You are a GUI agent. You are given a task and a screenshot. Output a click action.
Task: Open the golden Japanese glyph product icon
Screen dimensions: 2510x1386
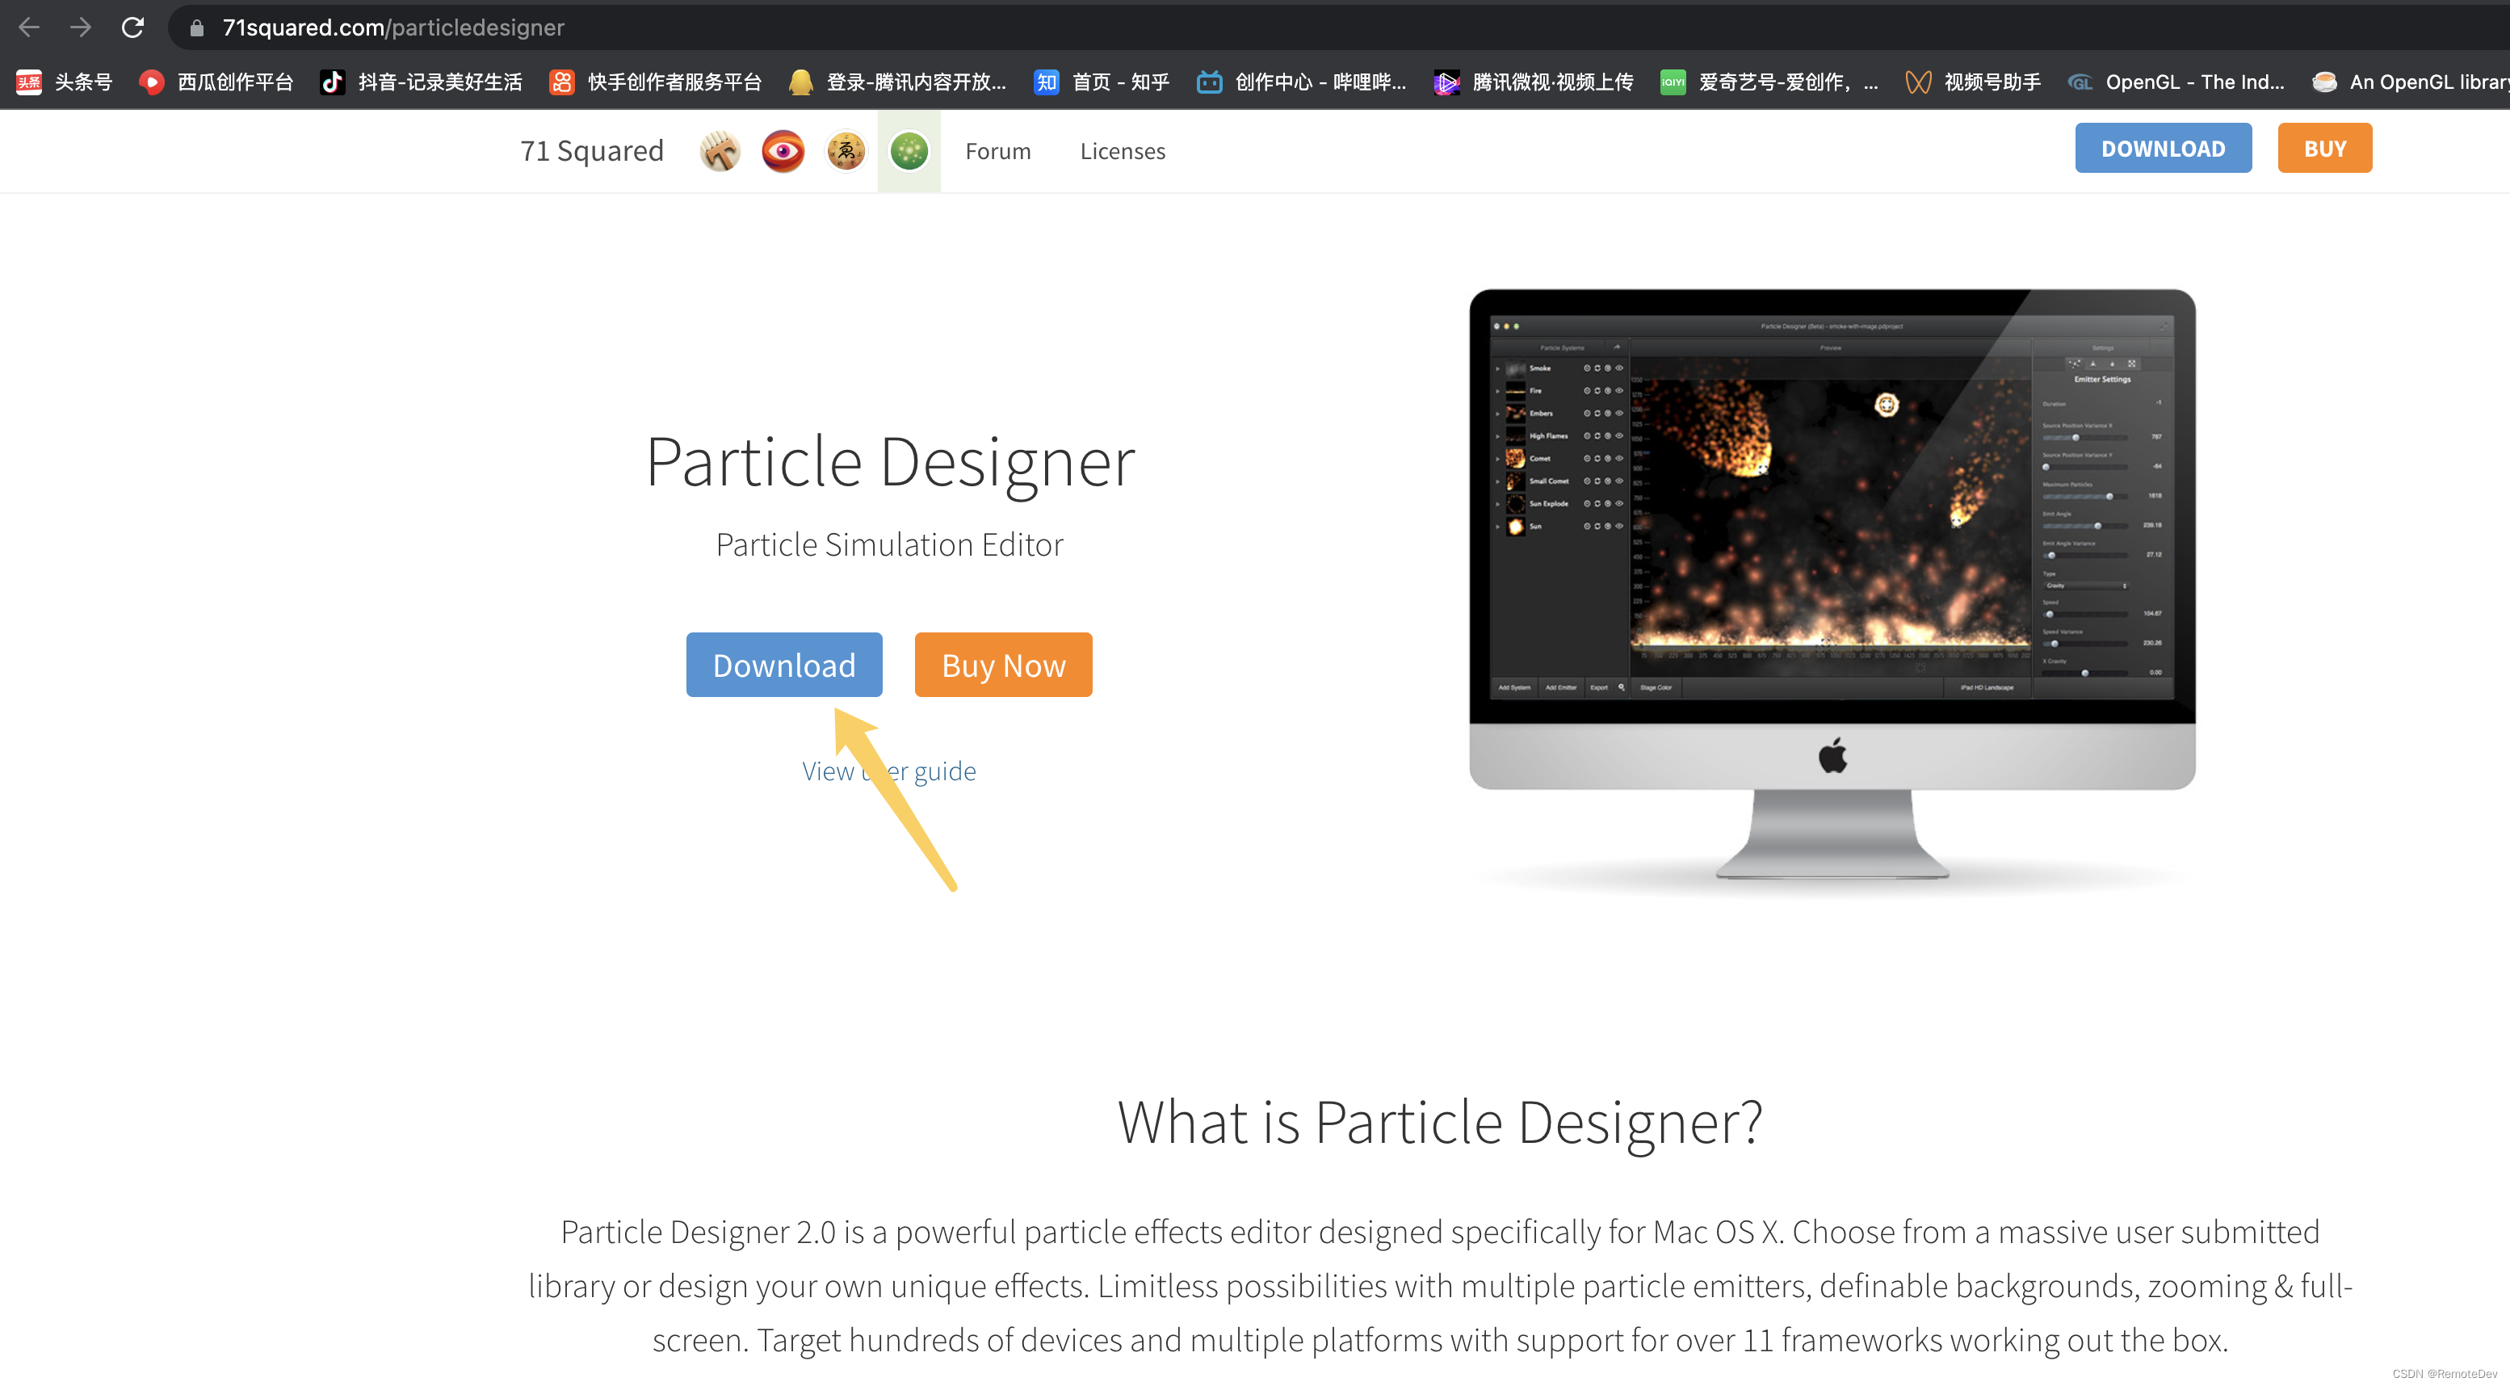point(846,151)
